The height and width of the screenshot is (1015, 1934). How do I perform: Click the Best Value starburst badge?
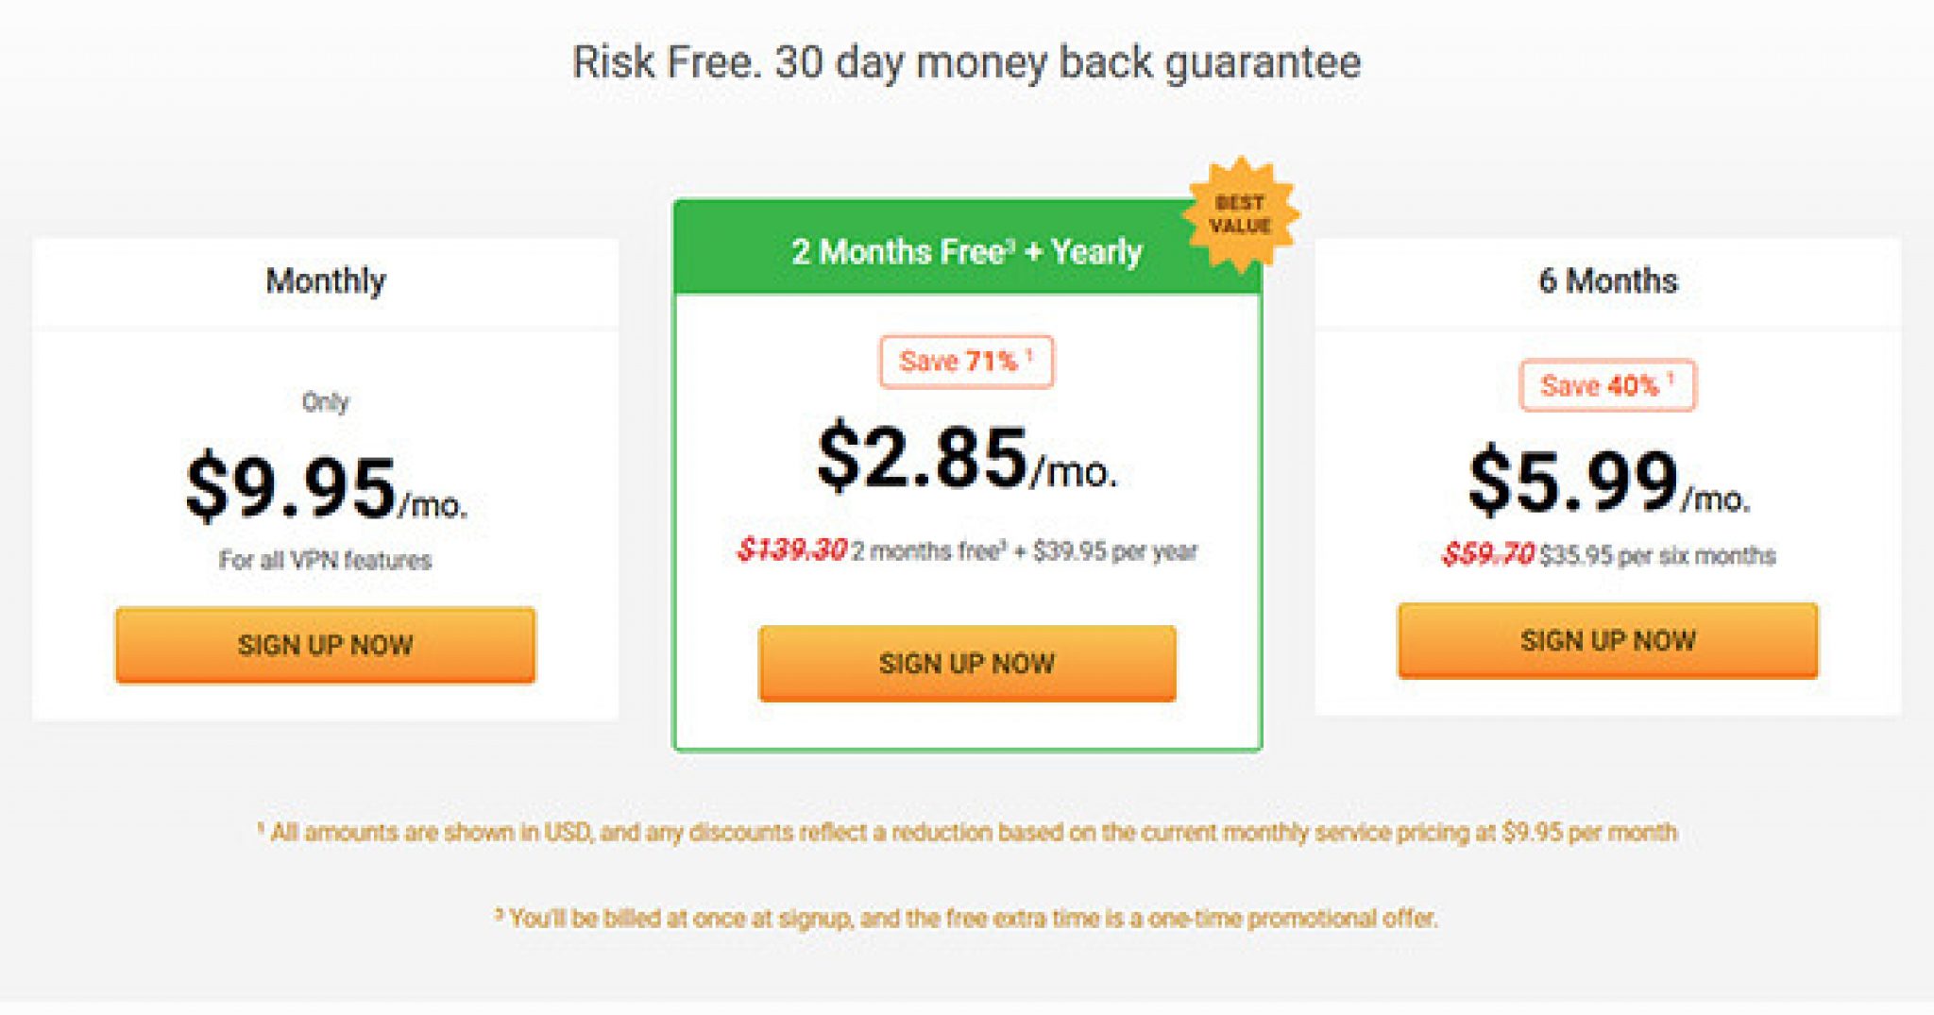pyautogui.click(x=1240, y=214)
